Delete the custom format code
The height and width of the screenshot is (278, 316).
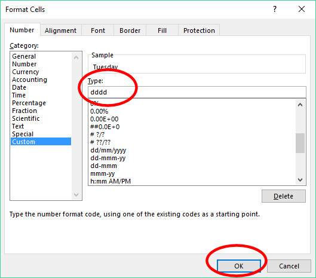click(x=284, y=196)
